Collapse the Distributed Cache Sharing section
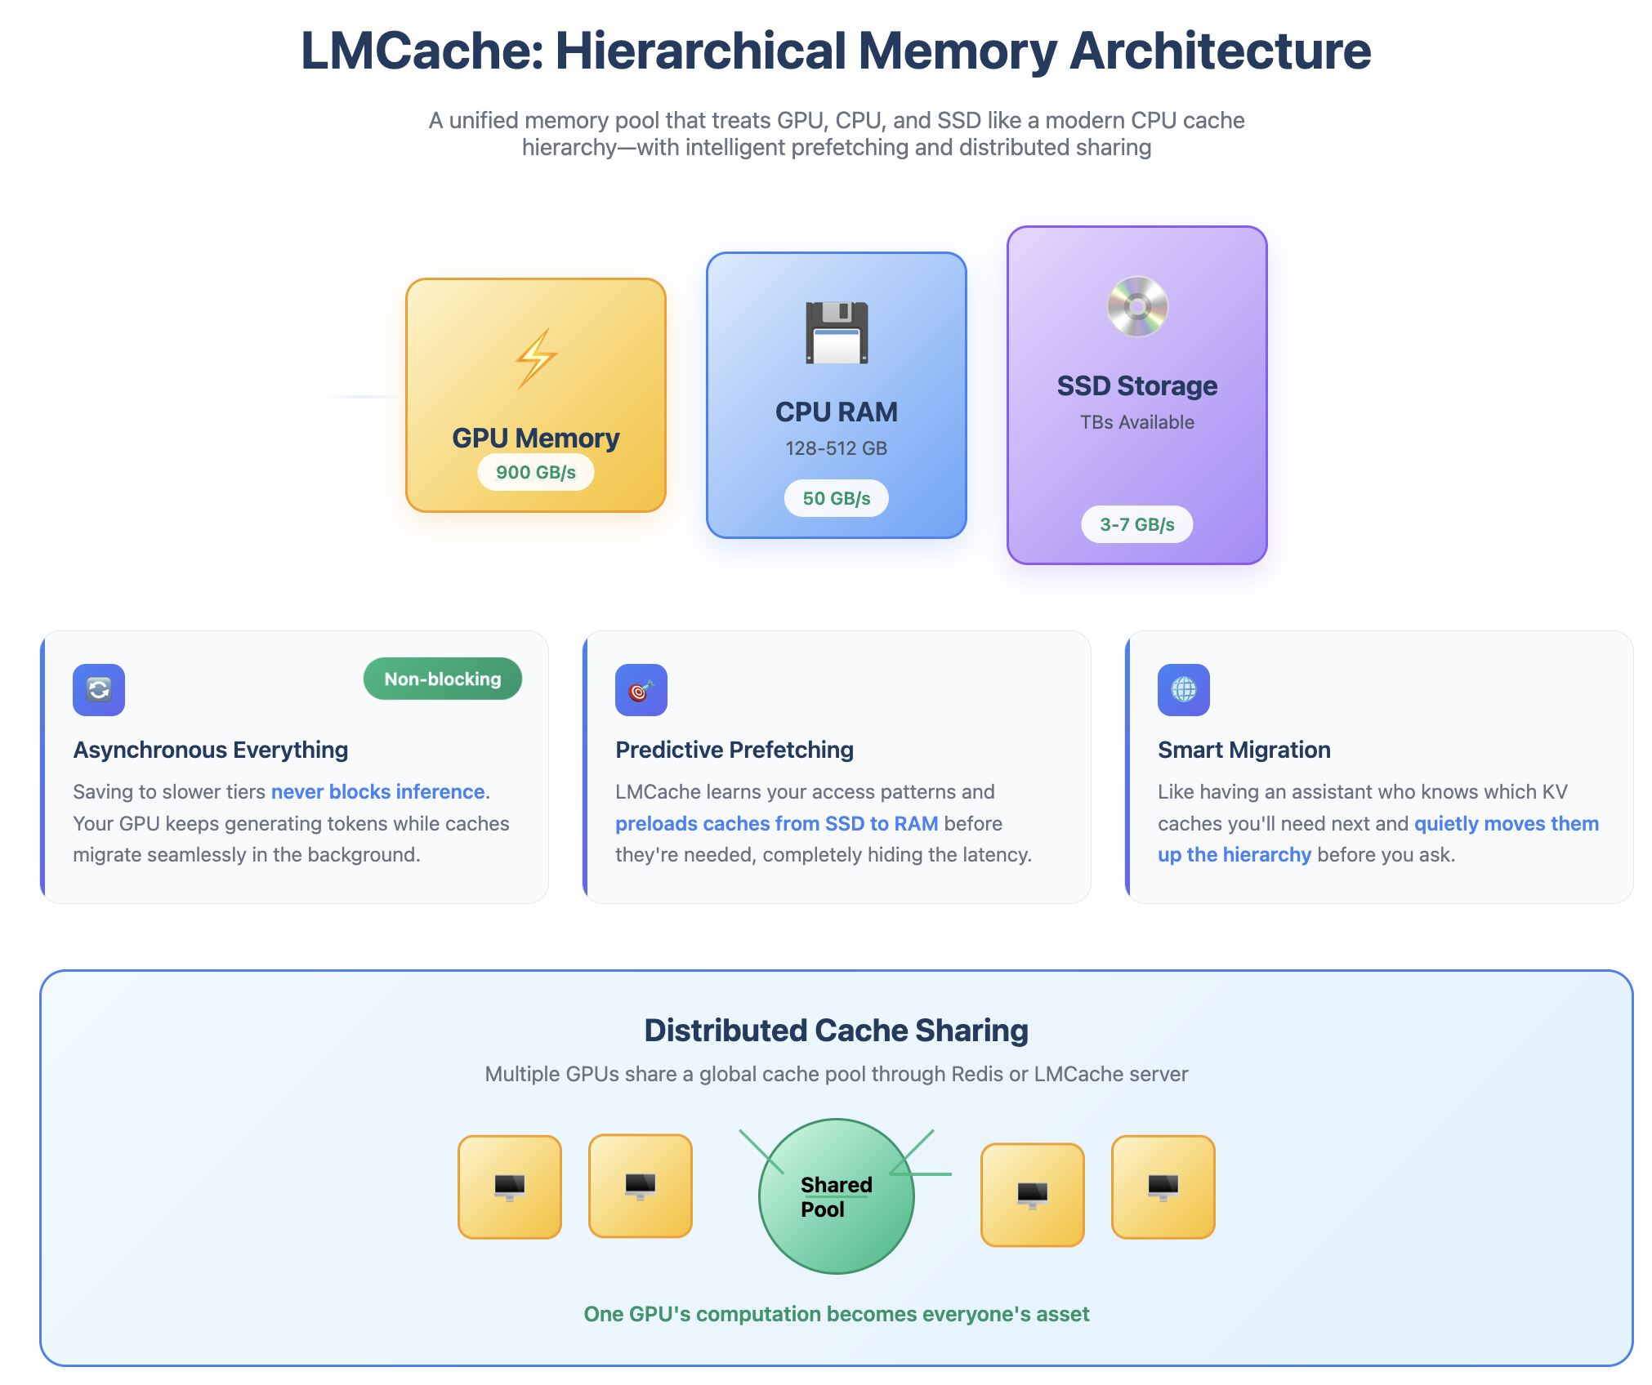The width and height of the screenshot is (1652, 1385). pyautogui.click(x=835, y=1030)
